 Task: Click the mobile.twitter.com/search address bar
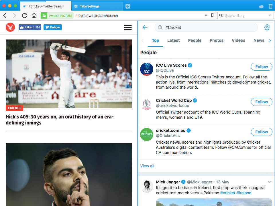point(139,15)
